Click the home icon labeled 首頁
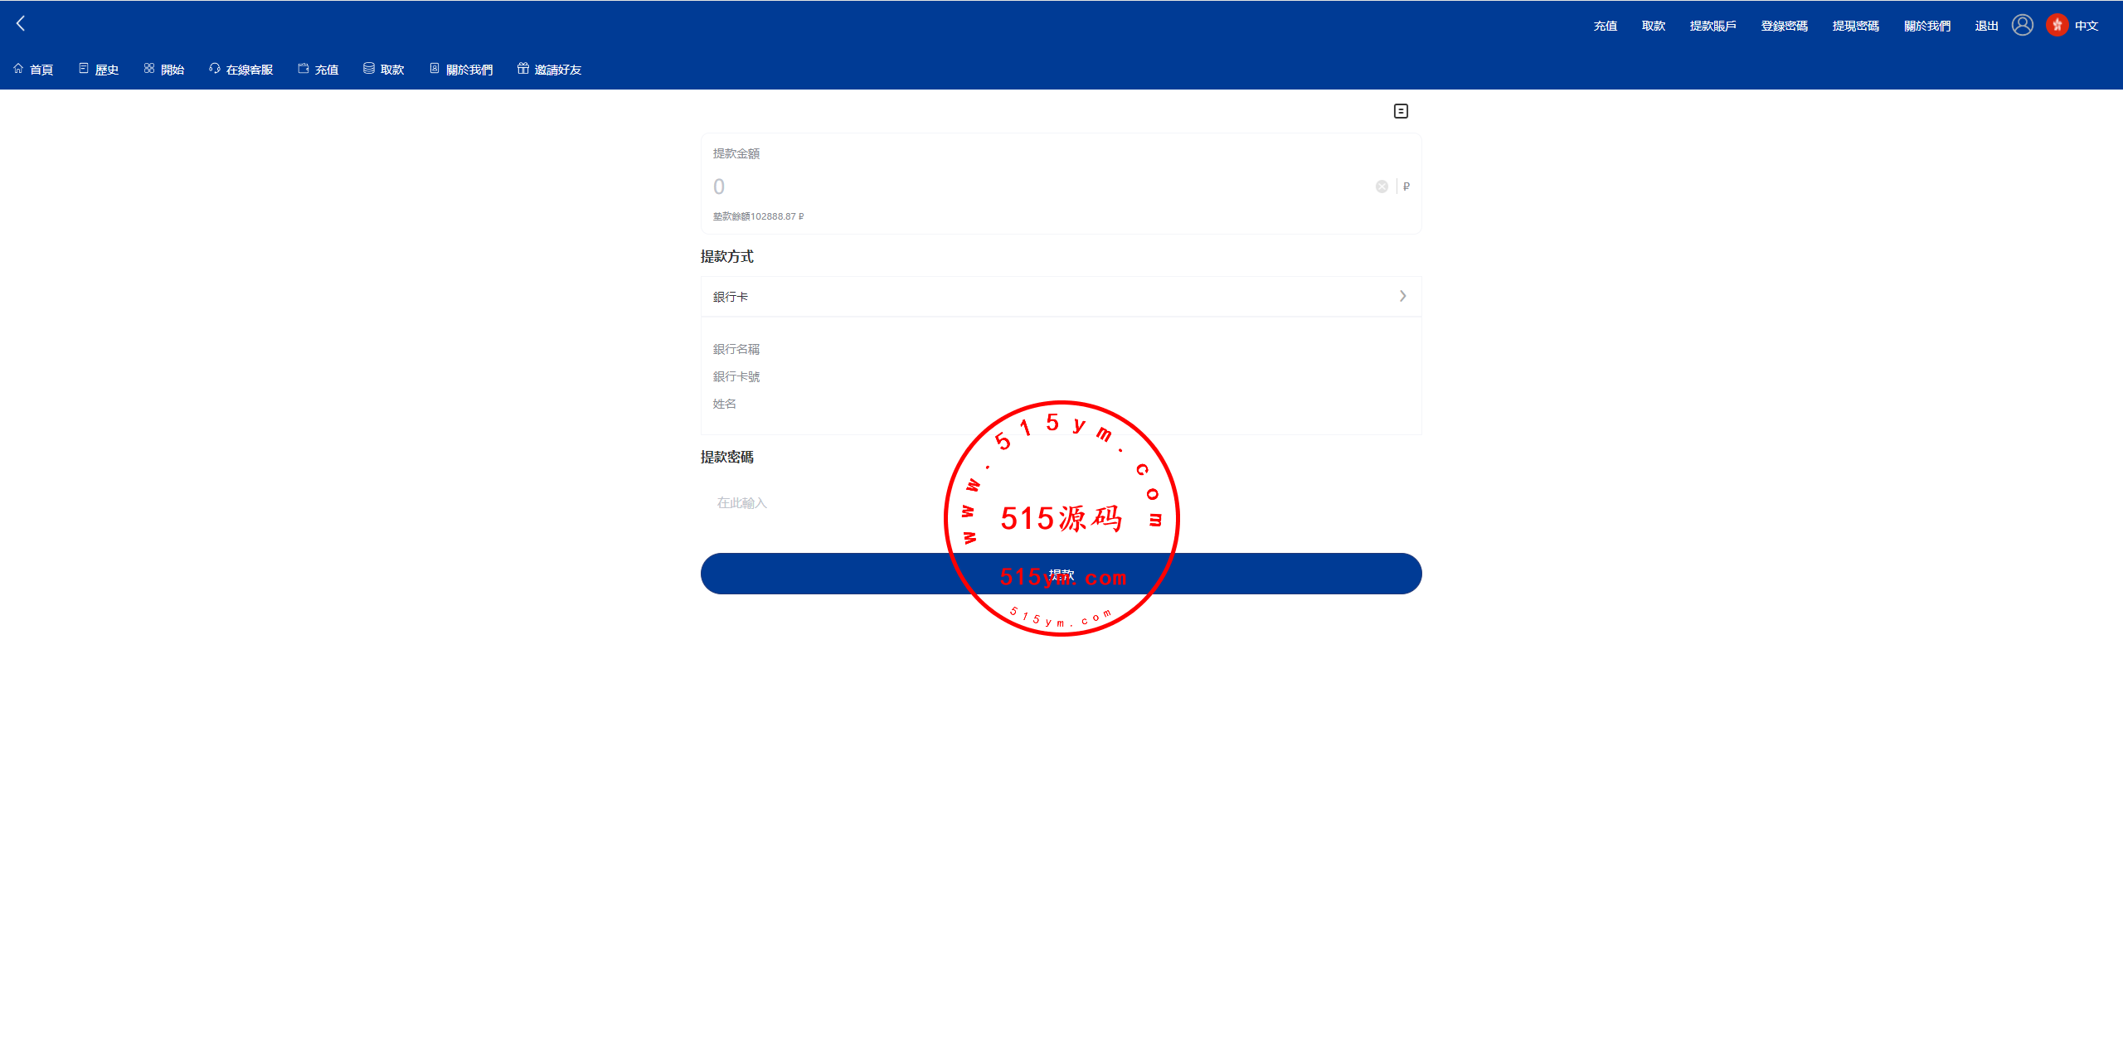This screenshot has width=2123, height=1037. coord(18,69)
